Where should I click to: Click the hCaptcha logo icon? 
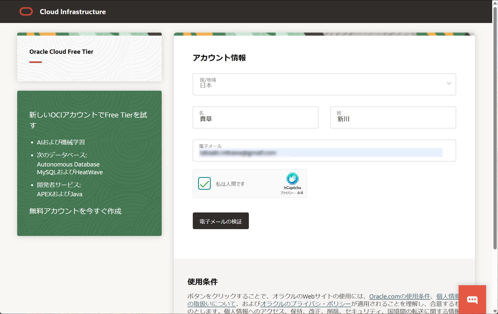[292, 179]
